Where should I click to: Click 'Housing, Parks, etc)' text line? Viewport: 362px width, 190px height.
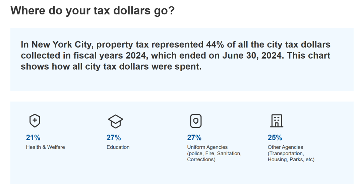(x=291, y=160)
